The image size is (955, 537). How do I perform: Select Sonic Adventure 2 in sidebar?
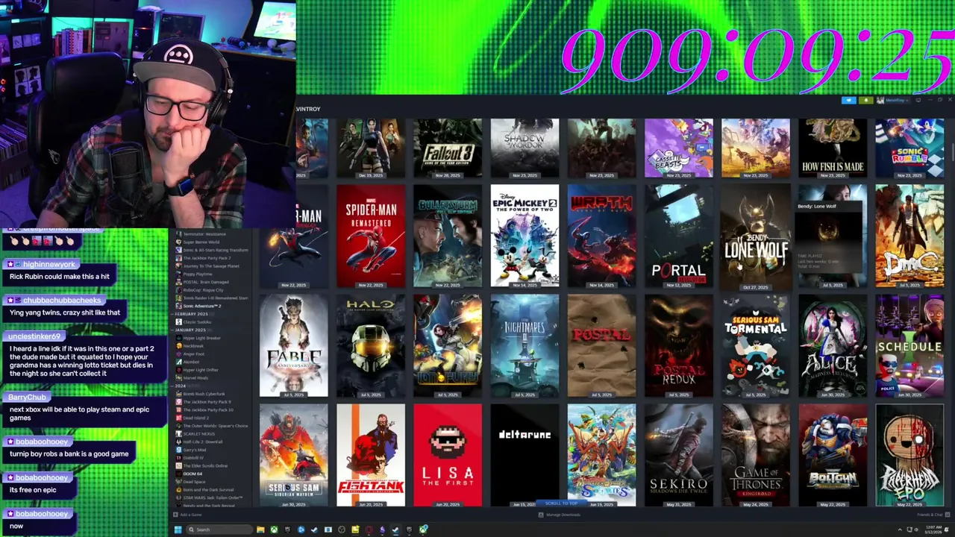(202, 306)
